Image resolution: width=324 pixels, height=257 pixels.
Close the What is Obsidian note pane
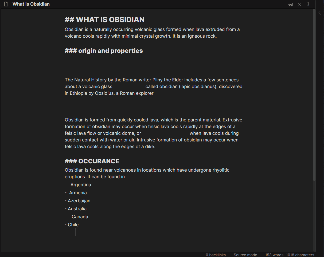pyautogui.click(x=299, y=4)
